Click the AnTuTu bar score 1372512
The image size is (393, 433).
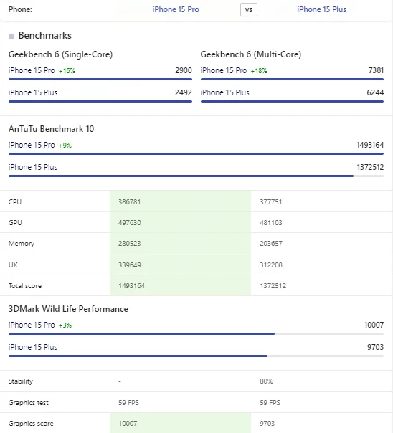click(370, 167)
